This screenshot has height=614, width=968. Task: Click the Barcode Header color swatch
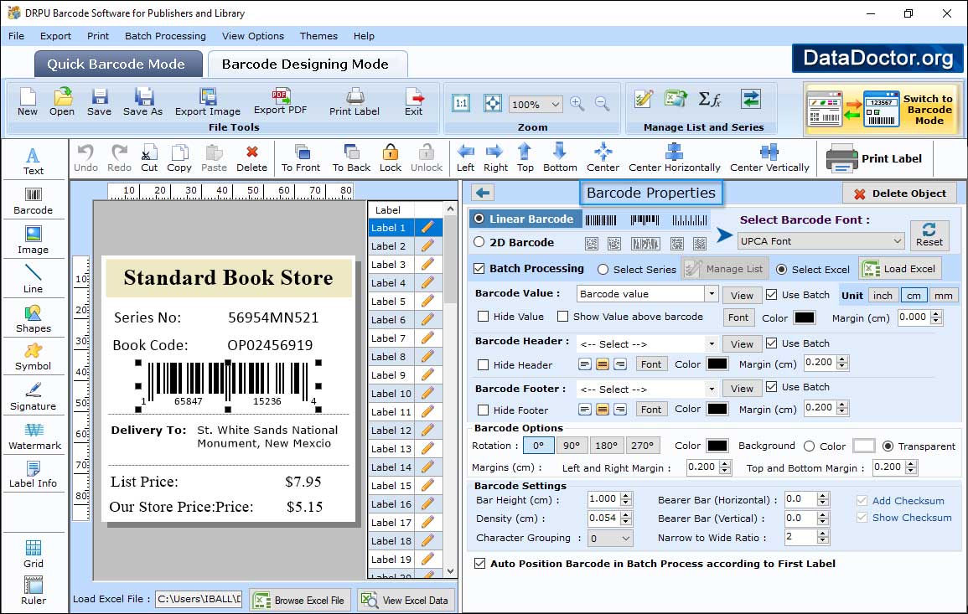click(x=717, y=364)
